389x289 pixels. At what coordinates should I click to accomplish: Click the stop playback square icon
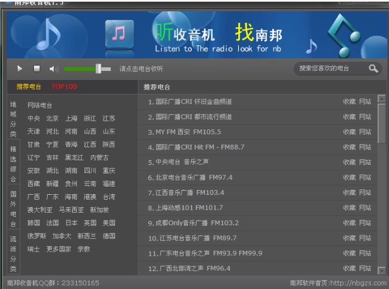tap(36, 69)
